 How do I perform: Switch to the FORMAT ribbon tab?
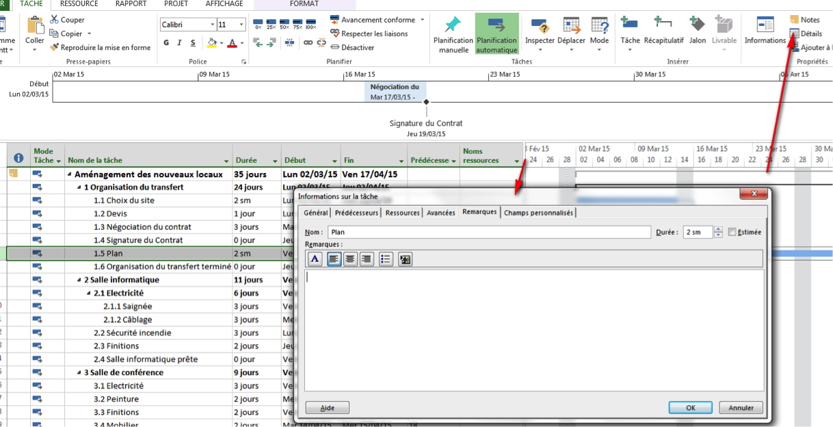[304, 4]
